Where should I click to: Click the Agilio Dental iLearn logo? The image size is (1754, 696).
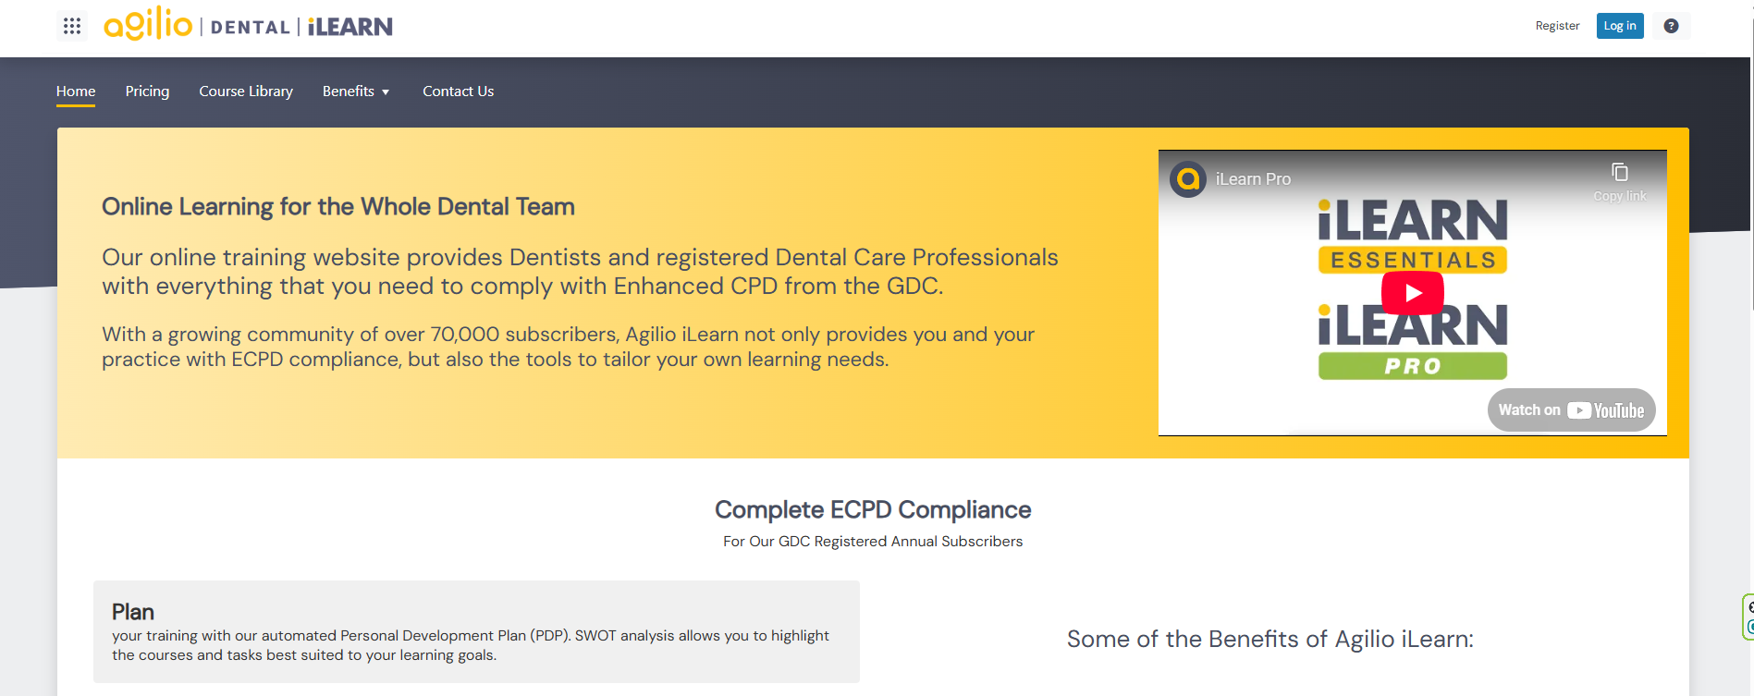pos(248,24)
